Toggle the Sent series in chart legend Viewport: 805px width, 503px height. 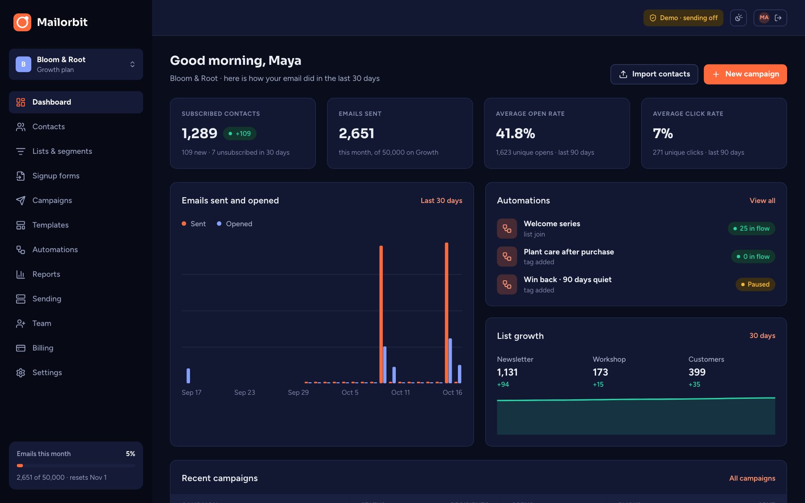pyautogui.click(x=194, y=224)
